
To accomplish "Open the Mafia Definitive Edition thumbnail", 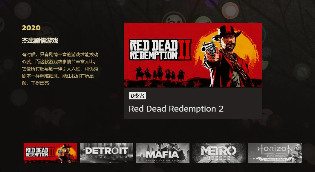I will pos(163,153).
